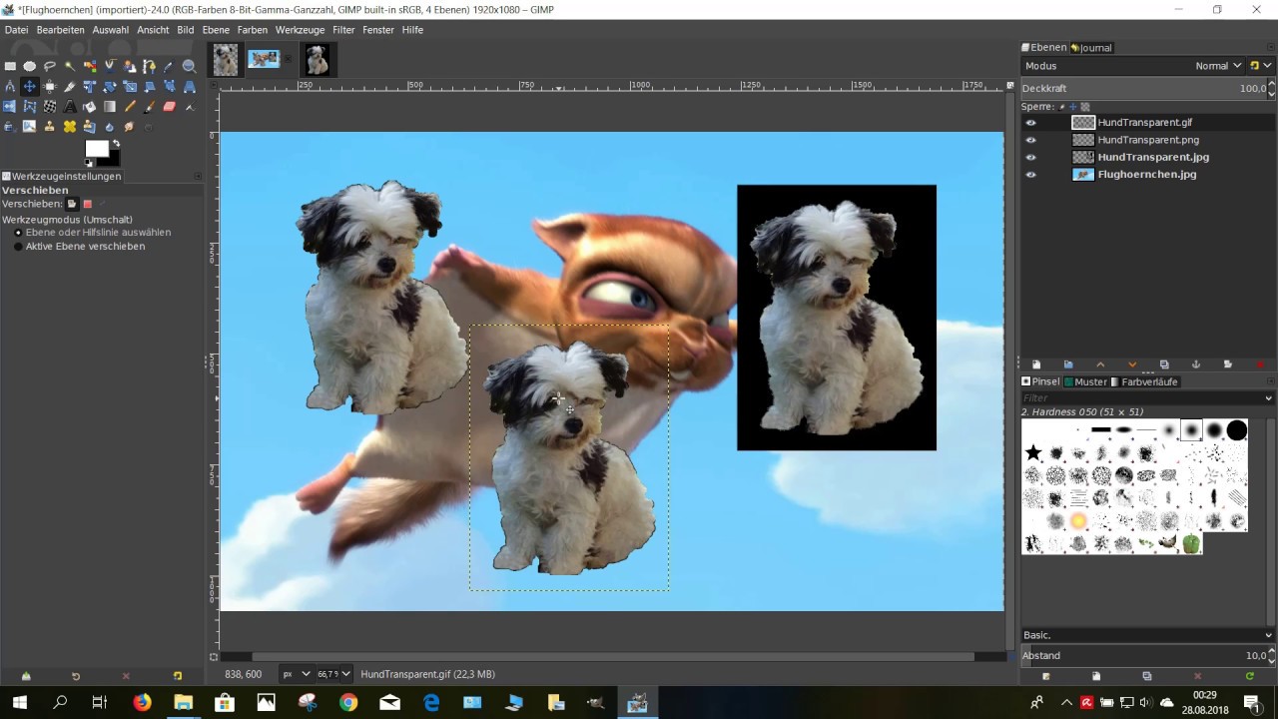Select the Ellipse Select tool
Screen dimensions: 1278x719
coord(30,67)
